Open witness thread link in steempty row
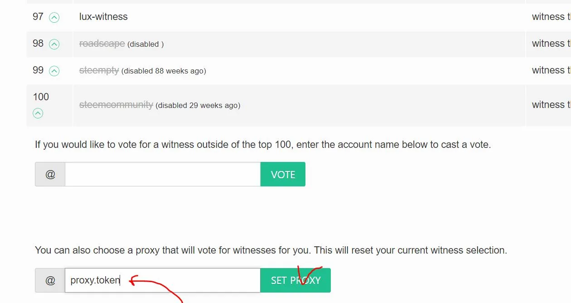Viewport: 571px width, 303px height. pos(550,70)
